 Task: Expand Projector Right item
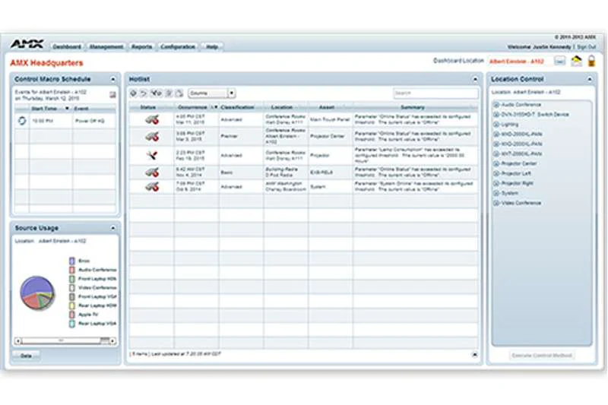[496, 183]
